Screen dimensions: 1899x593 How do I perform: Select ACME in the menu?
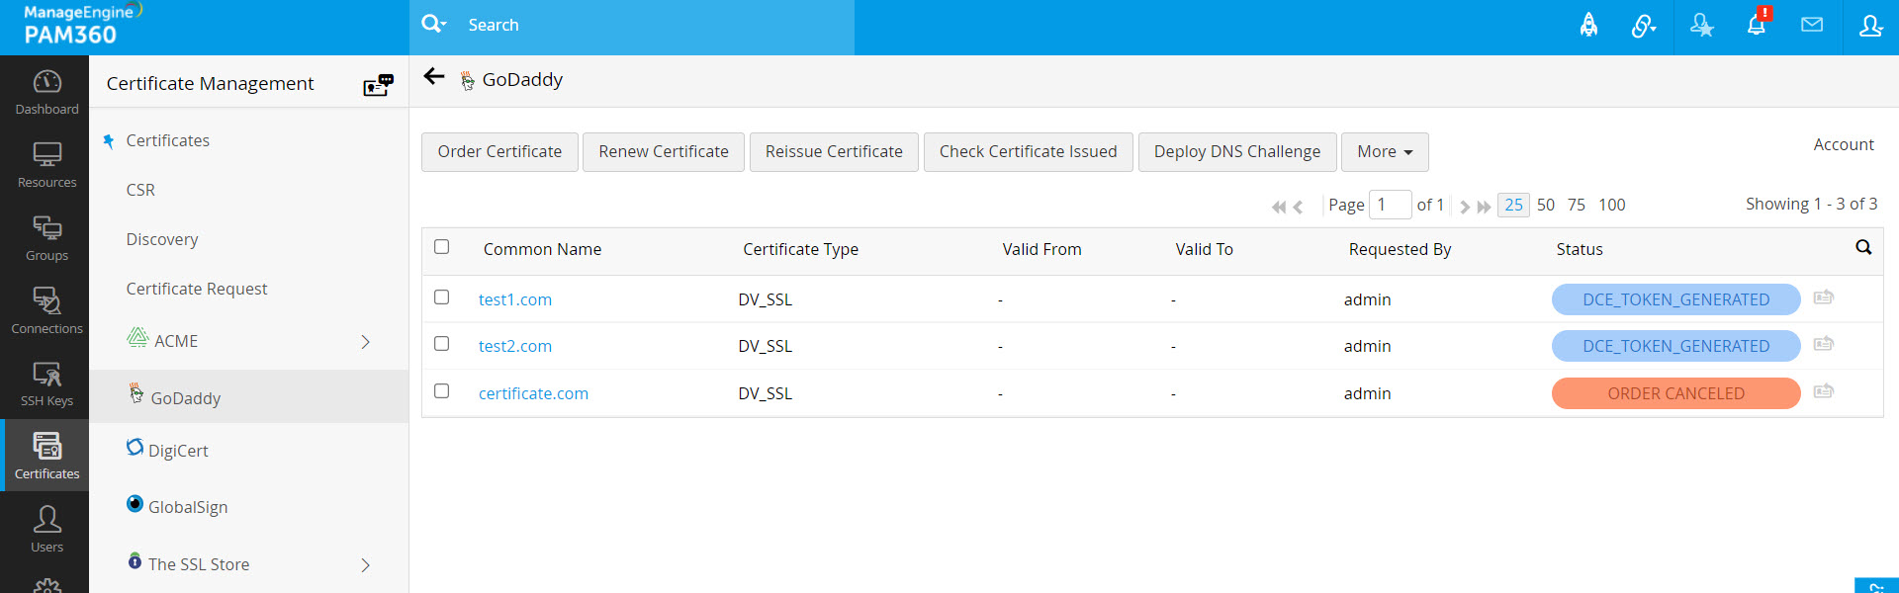click(175, 341)
